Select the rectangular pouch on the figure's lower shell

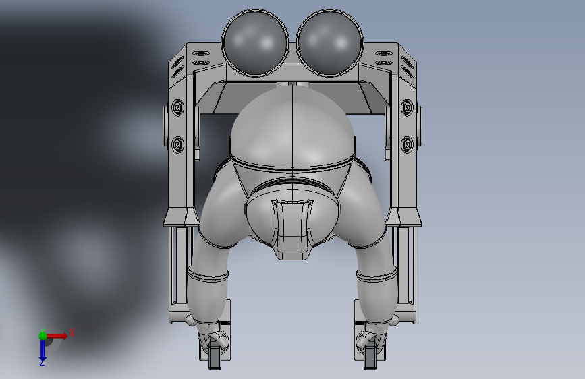click(292, 229)
